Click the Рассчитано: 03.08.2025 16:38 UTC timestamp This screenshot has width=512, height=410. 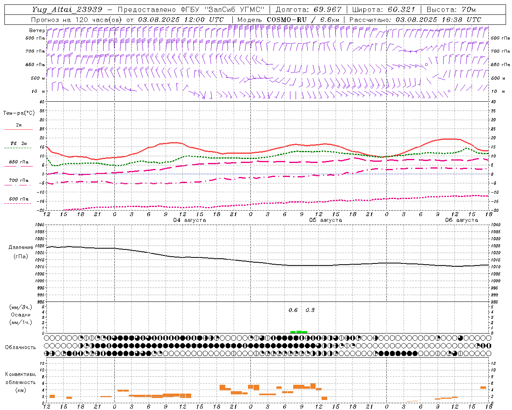click(x=415, y=20)
